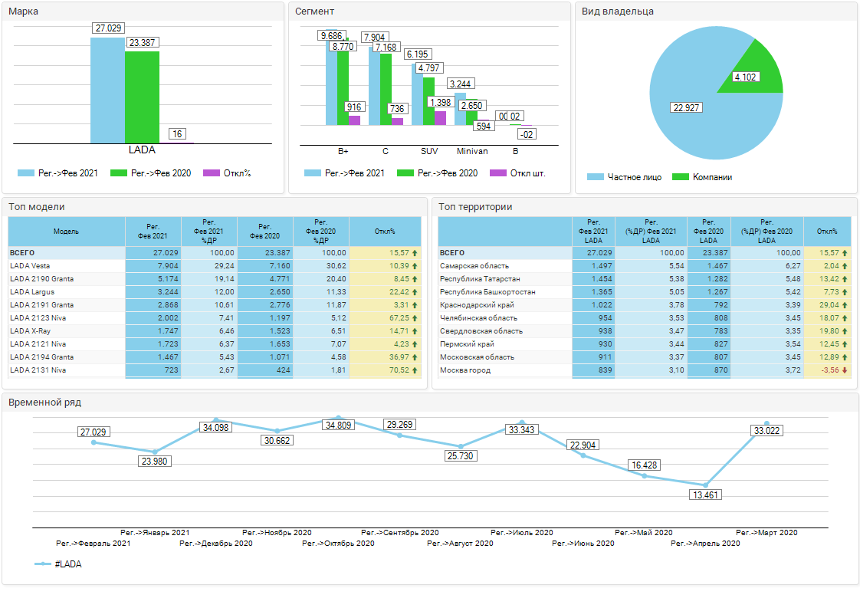The image size is (860, 608).
Task: Click 'Рег. Фев 2021' header in Топ модели table
Action: (153, 231)
